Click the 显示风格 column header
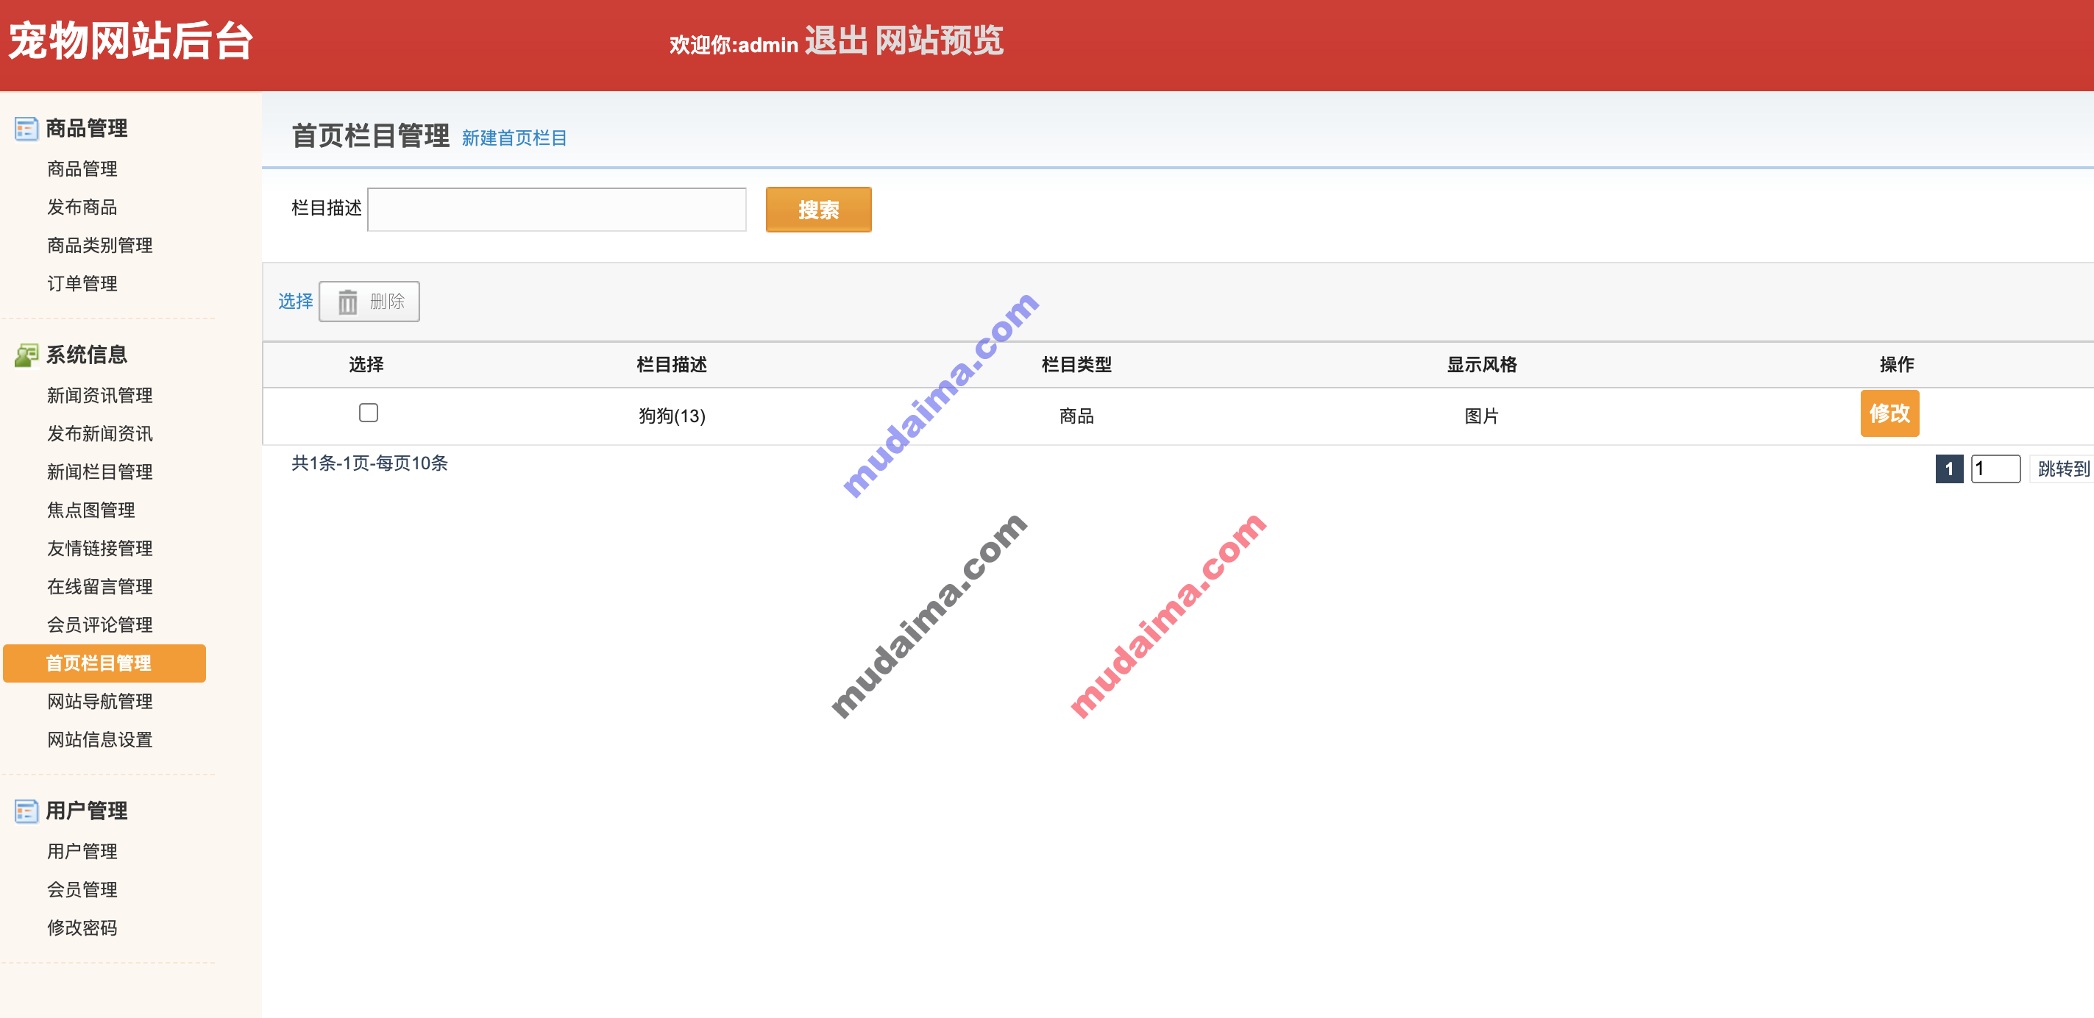The width and height of the screenshot is (2094, 1018). coord(1482,365)
